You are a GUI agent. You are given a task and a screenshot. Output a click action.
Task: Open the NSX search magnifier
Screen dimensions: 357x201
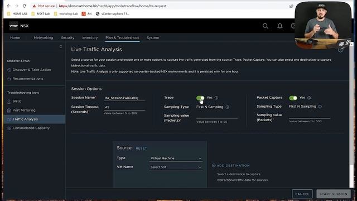pyautogui.click(x=266, y=26)
